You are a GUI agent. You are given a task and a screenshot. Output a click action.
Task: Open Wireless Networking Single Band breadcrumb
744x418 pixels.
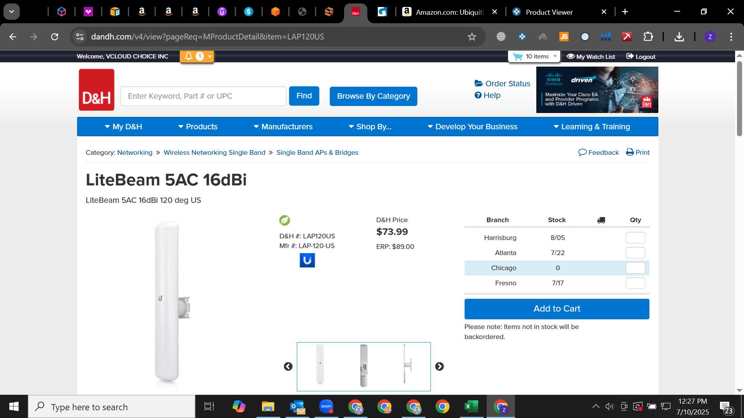214,152
